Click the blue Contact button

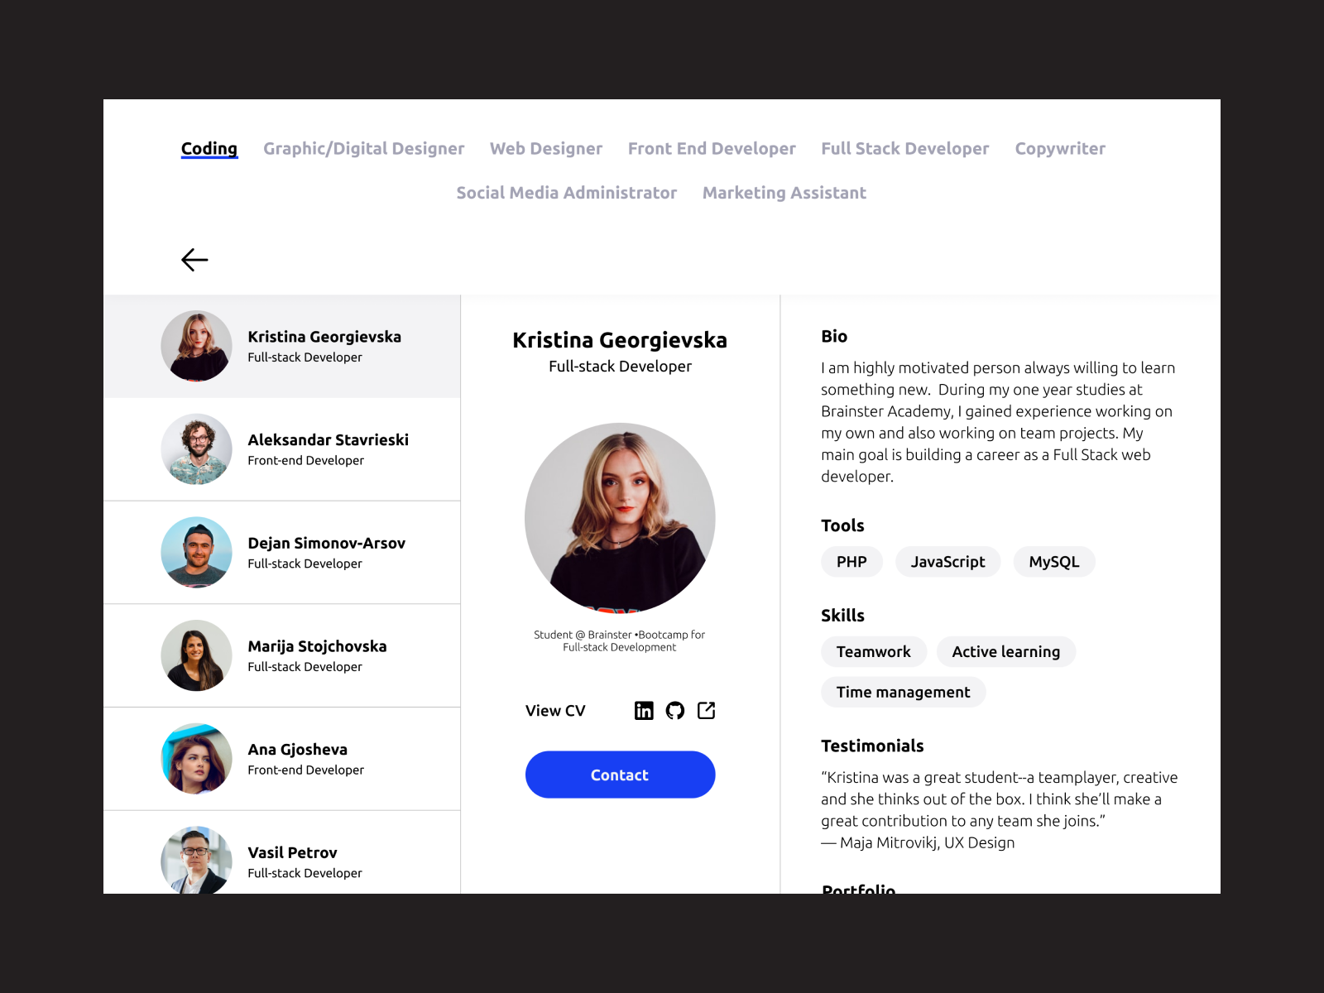[x=620, y=775]
